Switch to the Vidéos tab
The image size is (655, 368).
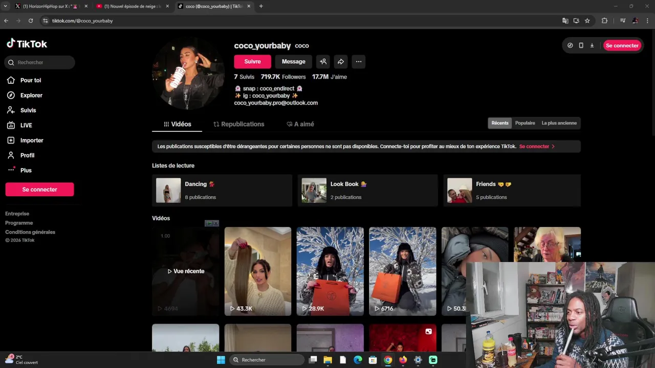click(177, 124)
